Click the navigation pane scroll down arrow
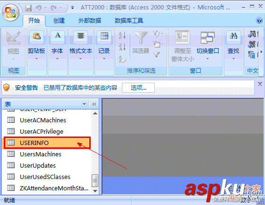This screenshot has width=265, height=205. (95, 191)
